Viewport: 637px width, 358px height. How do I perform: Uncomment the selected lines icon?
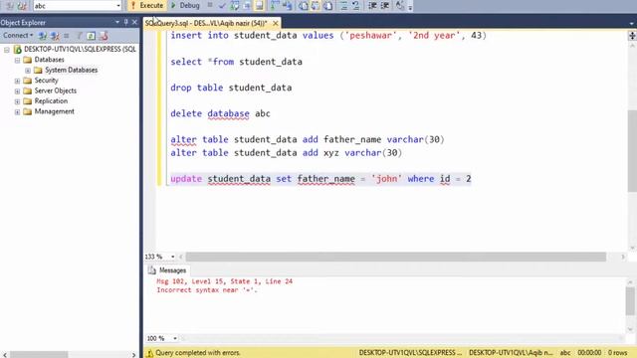[356, 6]
